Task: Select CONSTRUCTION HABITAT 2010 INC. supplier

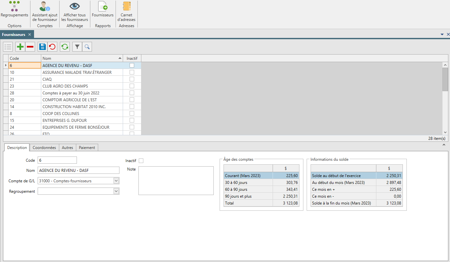Action: [72, 106]
